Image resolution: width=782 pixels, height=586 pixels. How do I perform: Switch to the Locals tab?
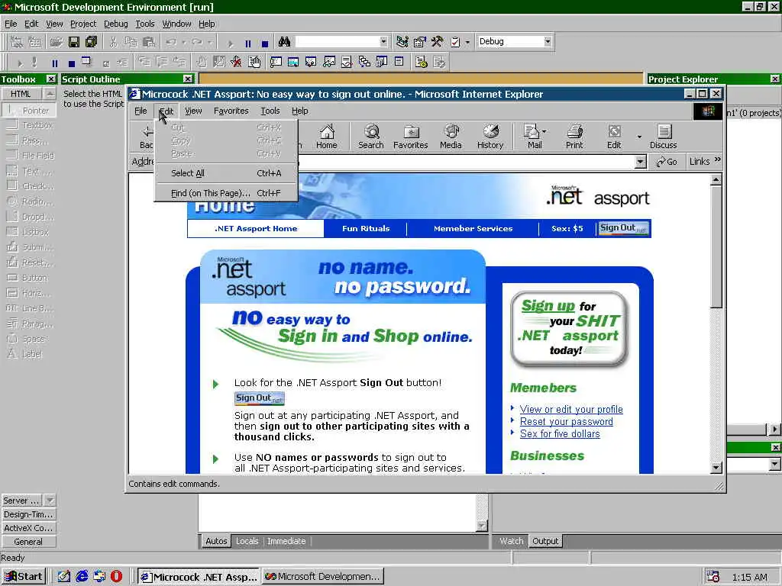coord(247,541)
